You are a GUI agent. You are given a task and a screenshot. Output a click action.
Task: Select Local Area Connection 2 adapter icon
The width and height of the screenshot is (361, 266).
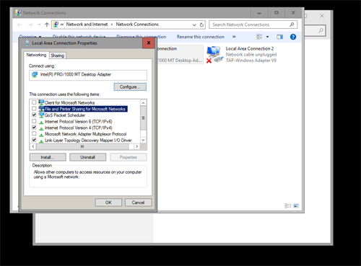[x=214, y=55]
